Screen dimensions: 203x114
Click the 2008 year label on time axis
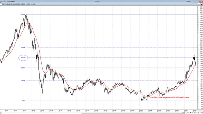pyautogui.click(x=33, y=111)
